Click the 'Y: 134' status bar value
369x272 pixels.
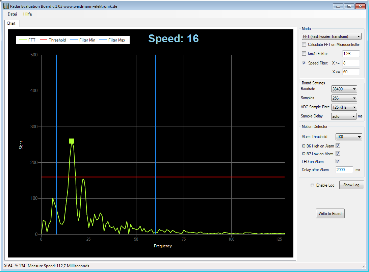pyautogui.click(x=20, y=266)
